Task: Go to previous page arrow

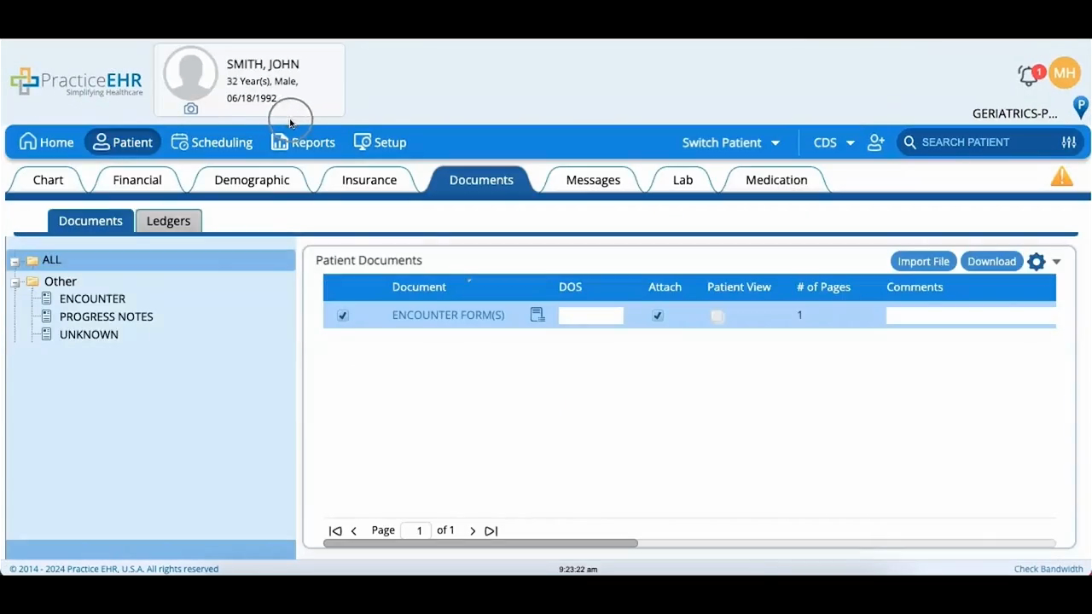Action: [x=354, y=531]
